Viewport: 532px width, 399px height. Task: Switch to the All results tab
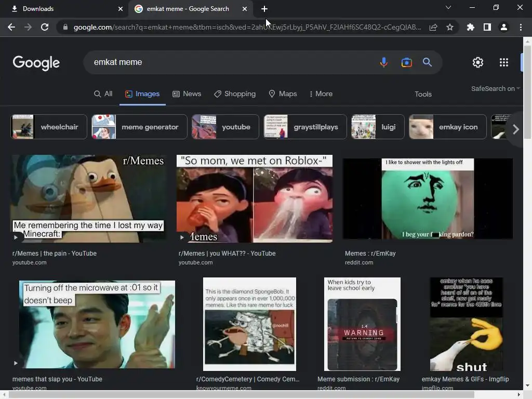coord(103,94)
